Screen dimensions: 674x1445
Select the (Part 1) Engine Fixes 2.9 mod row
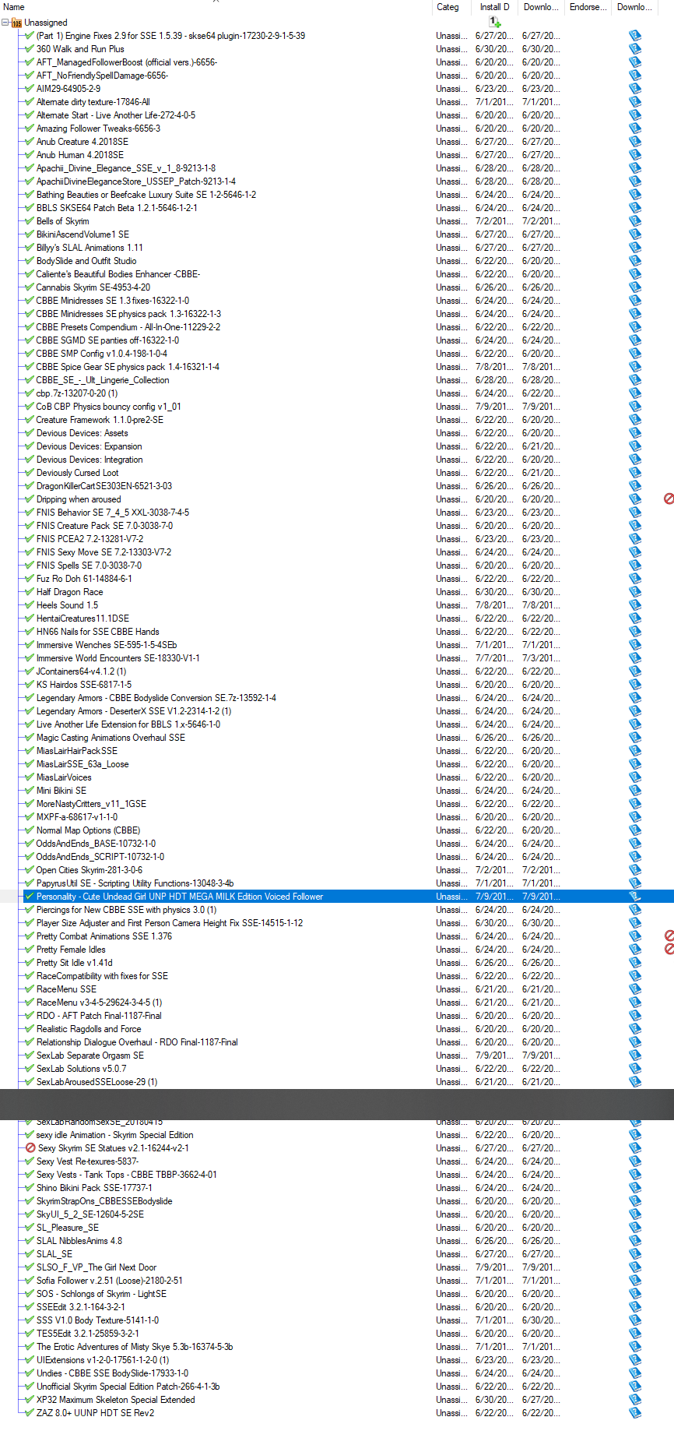coord(170,36)
